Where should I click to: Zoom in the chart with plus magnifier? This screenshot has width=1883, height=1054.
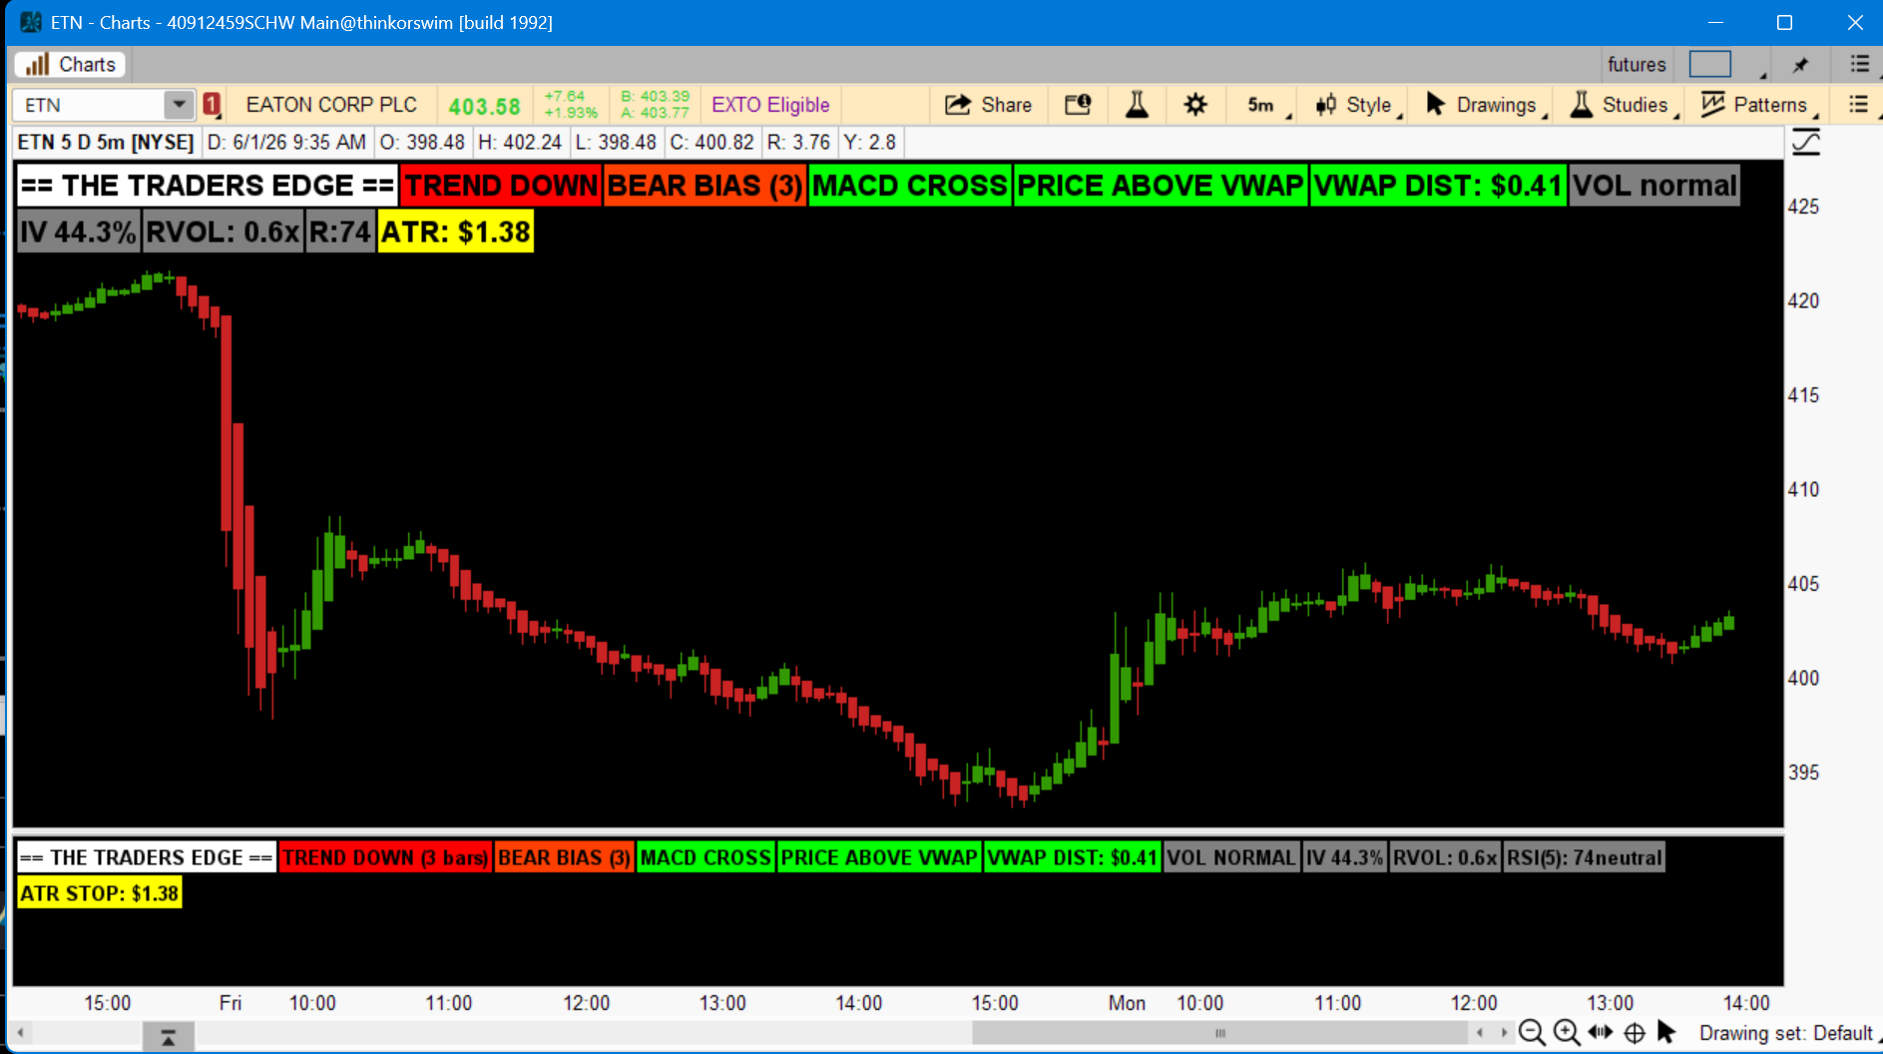point(1567,1033)
